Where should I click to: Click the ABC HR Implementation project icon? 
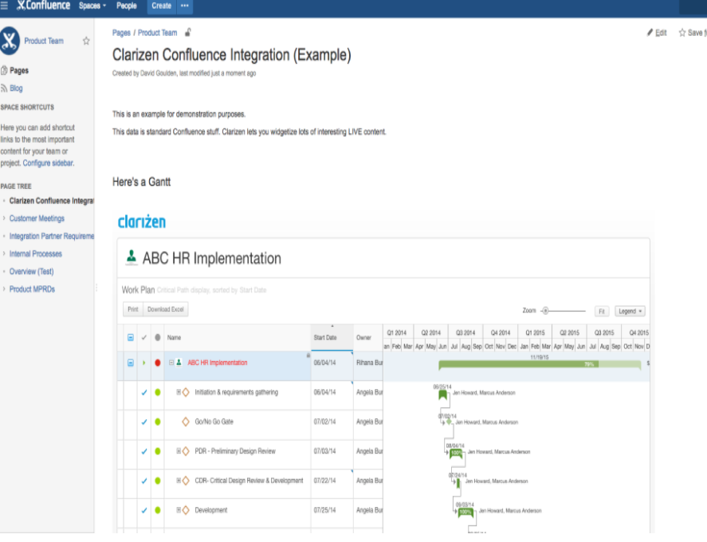coord(132,257)
